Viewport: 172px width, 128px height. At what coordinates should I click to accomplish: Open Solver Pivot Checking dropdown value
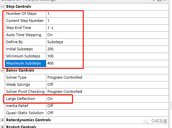tap(107, 92)
